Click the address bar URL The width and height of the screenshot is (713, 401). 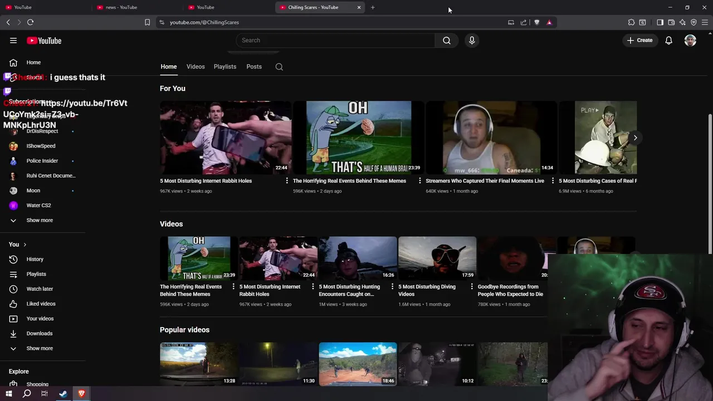(204, 22)
